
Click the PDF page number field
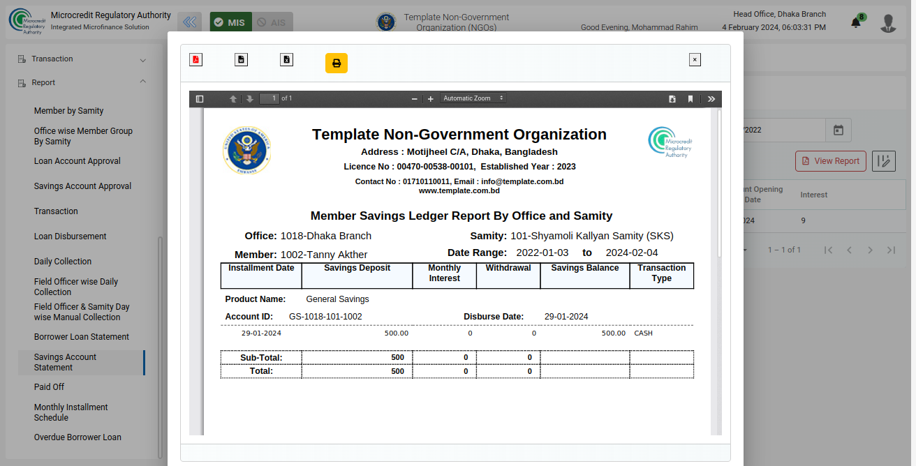coord(269,98)
